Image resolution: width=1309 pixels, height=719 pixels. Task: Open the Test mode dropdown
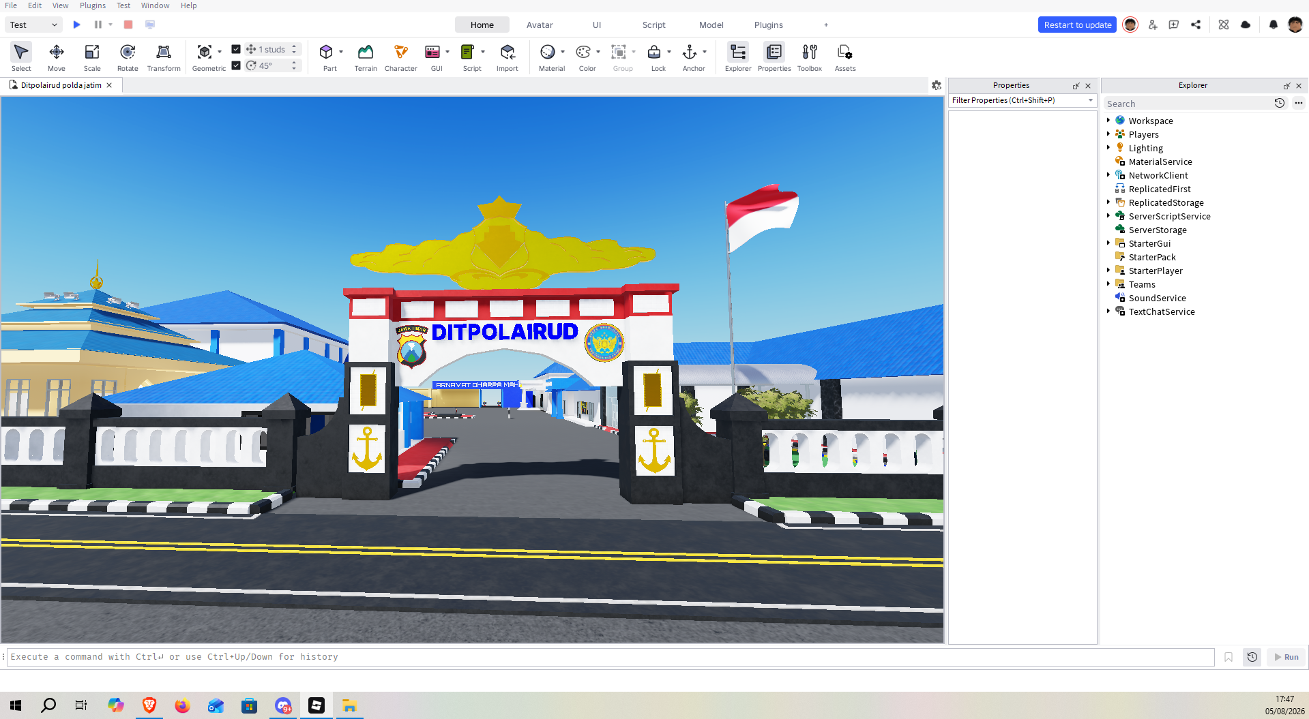[33, 25]
